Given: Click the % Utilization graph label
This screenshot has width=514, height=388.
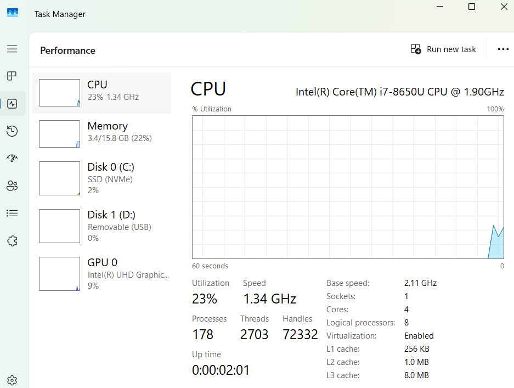Looking at the screenshot, I should (x=212, y=109).
